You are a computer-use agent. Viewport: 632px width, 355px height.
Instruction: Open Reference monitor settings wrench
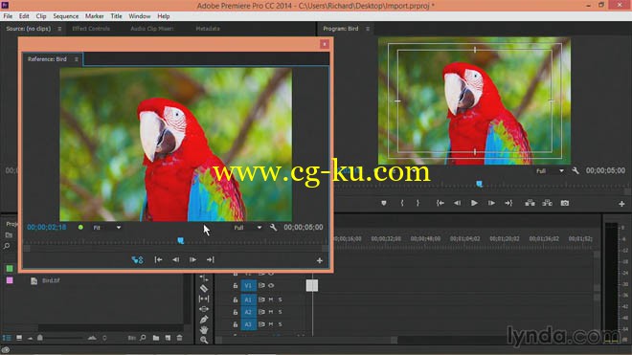pyautogui.click(x=273, y=228)
